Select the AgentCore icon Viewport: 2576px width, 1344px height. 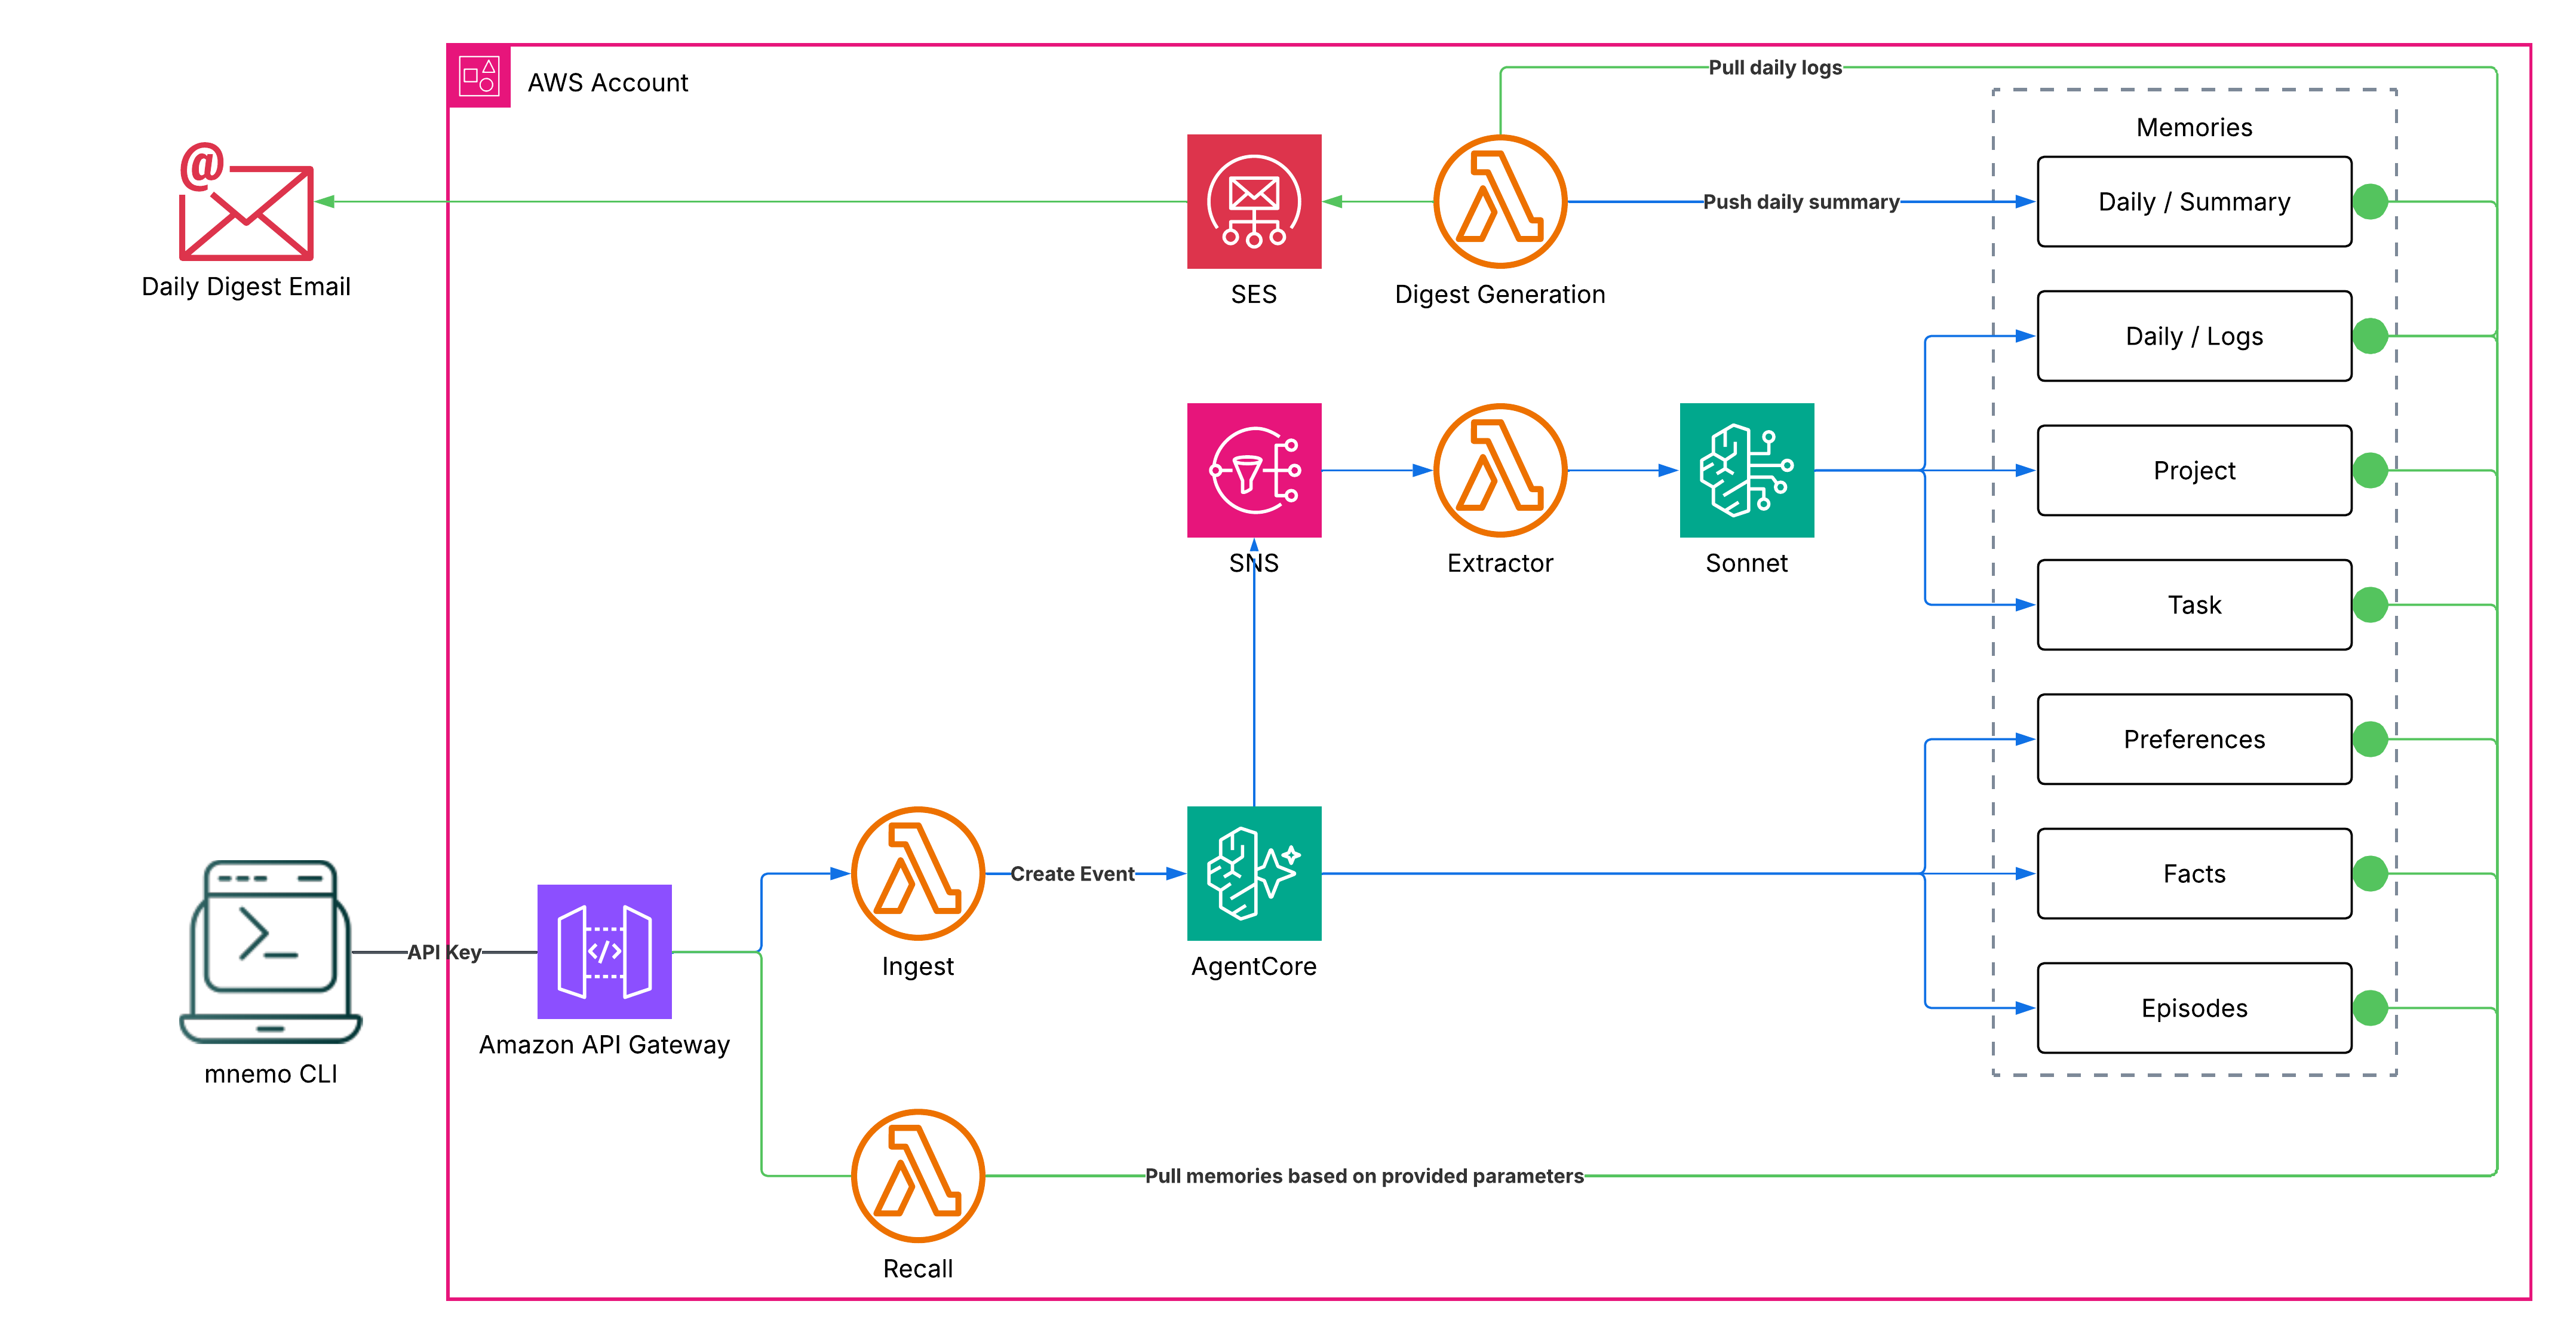(1253, 873)
